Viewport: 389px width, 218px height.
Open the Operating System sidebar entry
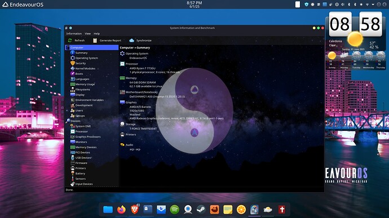(x=87, y=58)
